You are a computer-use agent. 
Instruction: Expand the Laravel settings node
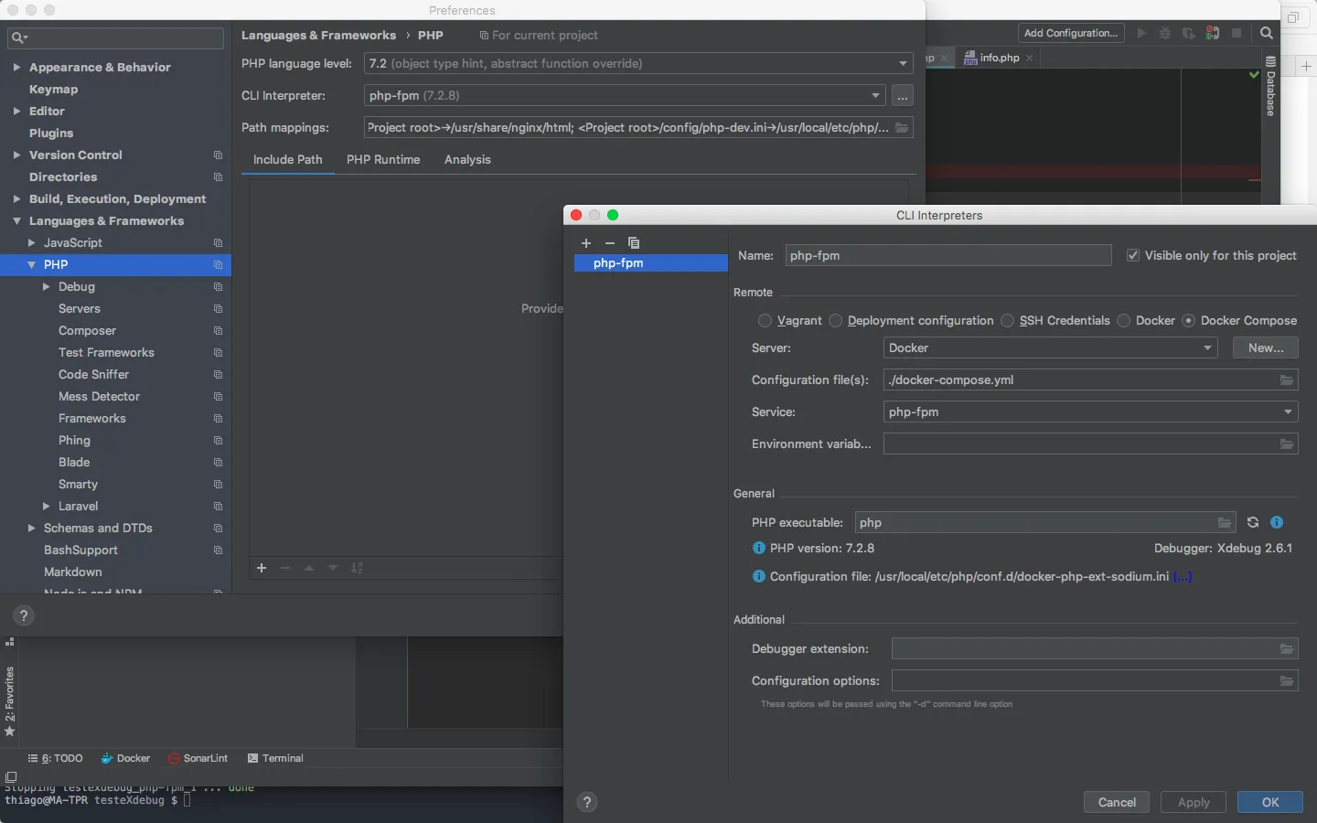coord(46,507)
